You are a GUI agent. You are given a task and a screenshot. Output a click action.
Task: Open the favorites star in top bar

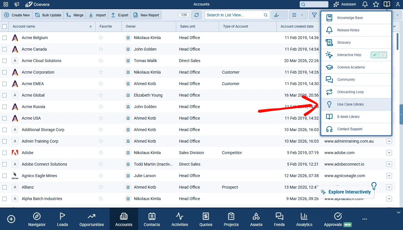(x=376, y=4)
